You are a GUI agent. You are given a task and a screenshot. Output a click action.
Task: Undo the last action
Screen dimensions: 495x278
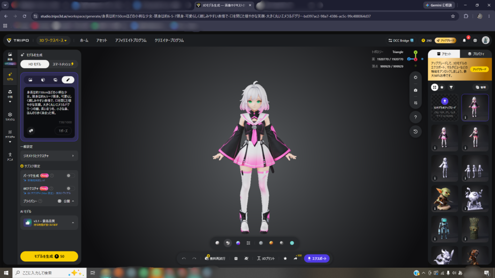point(184,259)
